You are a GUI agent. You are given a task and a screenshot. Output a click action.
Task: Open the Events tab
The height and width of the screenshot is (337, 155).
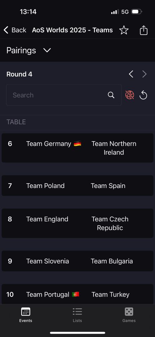[x=26, y=315]
